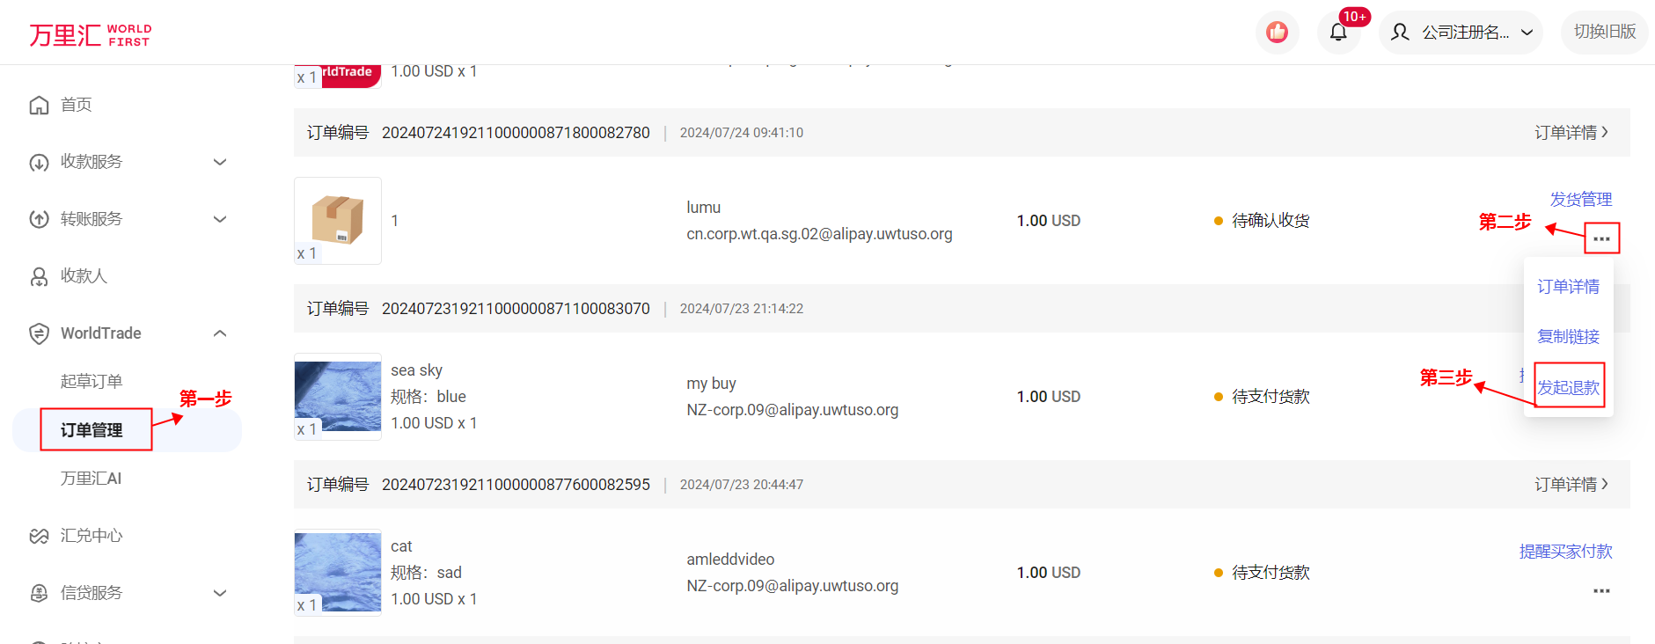Select 发起退款 from the popup menu

(1568, 387)
